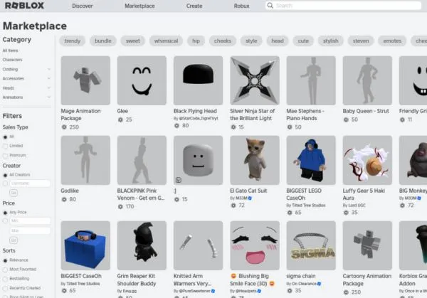Open Knitted Arm Warmers thumbnail
The width and height of the screenshot is (427, 298).
[199, 245]
